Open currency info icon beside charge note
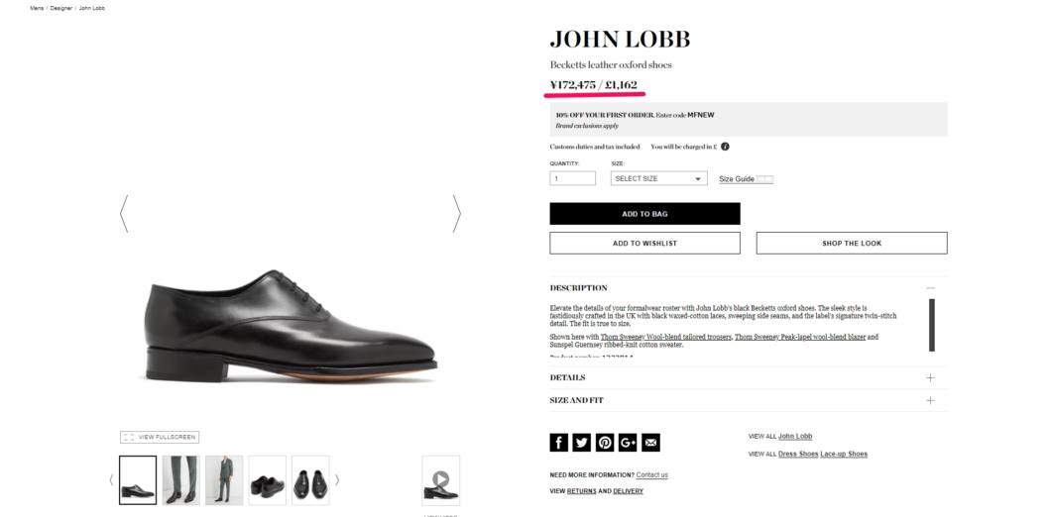Image resolution: width=1051 pixels, height=517 pixels. point(725,147)
